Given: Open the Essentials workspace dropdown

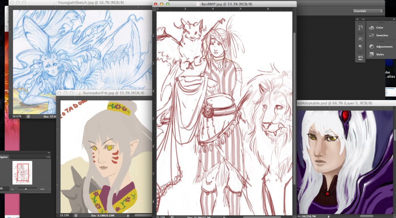Looking at the screenshot, I should coord(368,11).
